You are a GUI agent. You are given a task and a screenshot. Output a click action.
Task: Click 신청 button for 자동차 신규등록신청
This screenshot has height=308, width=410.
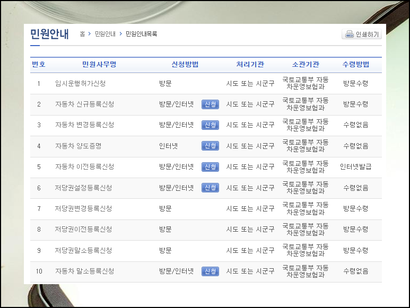coord(210,104)
